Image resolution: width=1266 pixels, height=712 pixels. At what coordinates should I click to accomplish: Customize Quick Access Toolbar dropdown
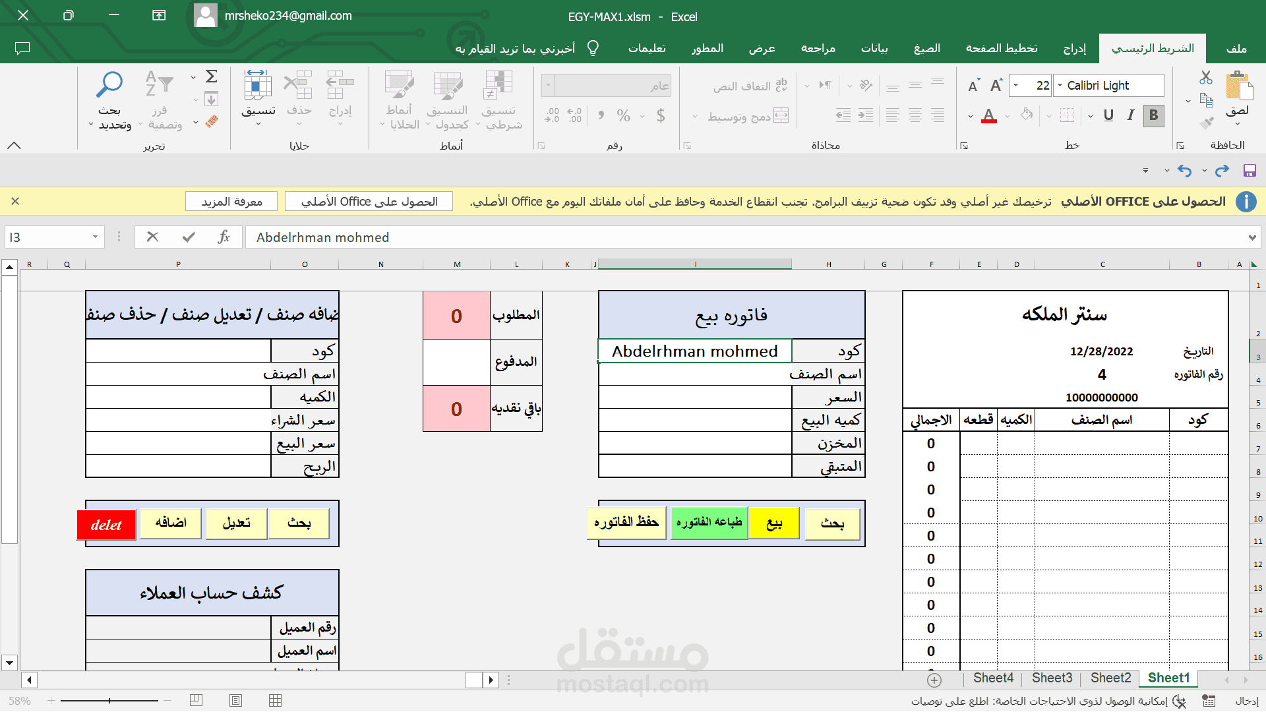pyautogui.click(x=1145, y=171)
